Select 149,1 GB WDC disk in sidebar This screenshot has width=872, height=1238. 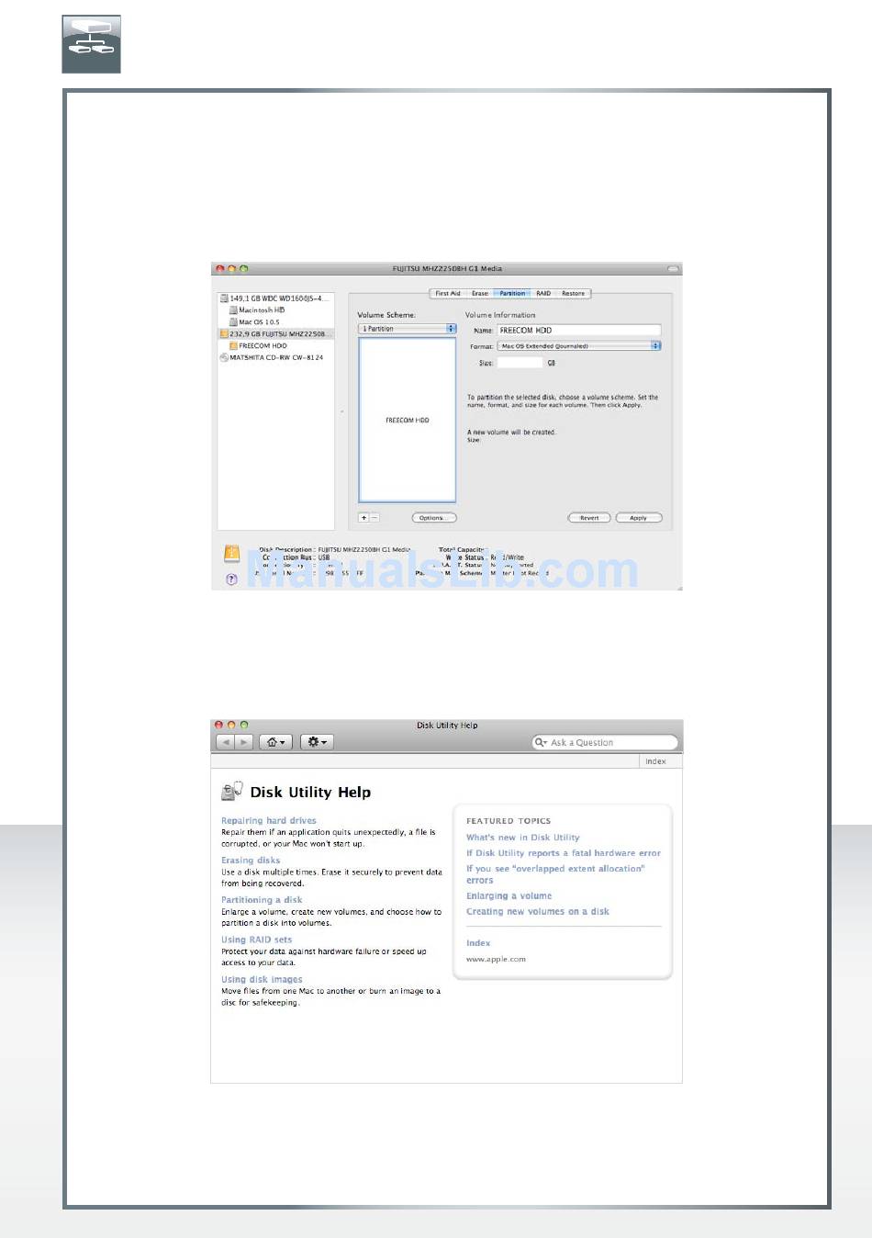274,298
